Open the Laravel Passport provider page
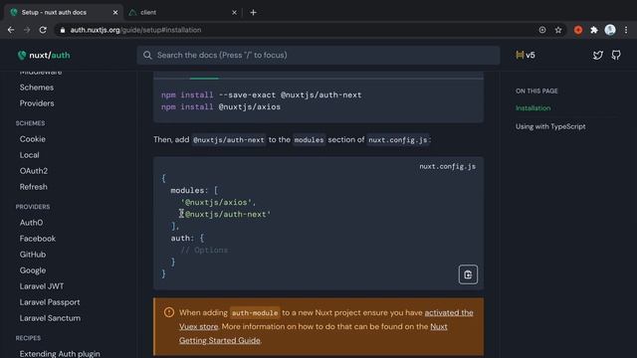The image size is (637, 358). tap(50, 302)
